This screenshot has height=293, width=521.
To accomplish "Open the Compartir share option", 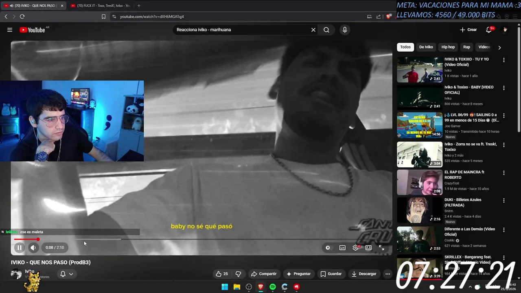I will click(264, 274).
